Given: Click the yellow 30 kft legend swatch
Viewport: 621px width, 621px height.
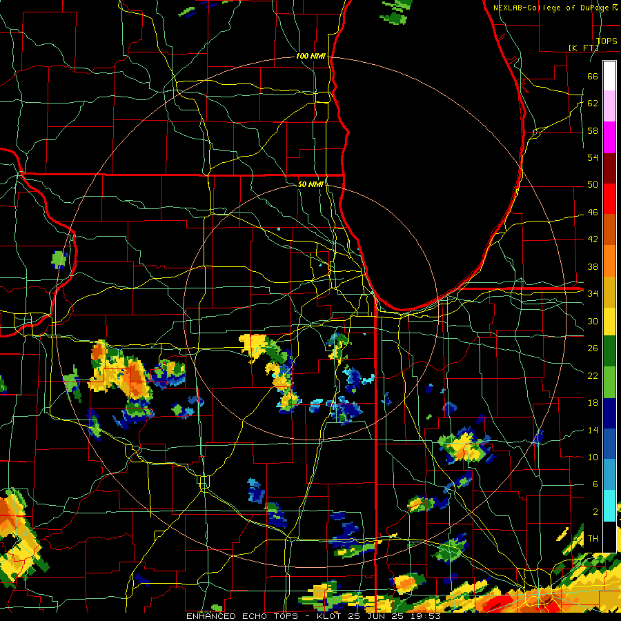Looking at the screenshot, I should [609, 322].
